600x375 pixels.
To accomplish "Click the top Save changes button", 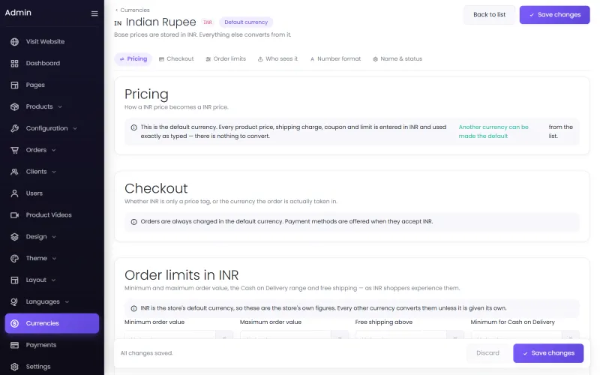I will pos(554,15).
